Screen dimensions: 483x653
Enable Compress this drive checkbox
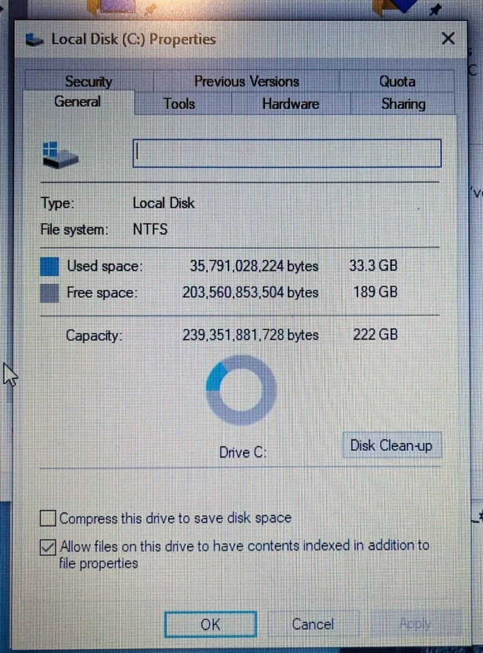[x=48, y=518]
